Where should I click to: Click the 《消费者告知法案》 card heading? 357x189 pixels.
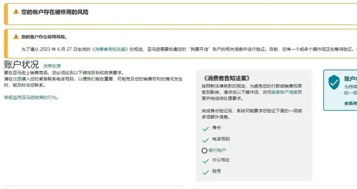click(226, 78)
